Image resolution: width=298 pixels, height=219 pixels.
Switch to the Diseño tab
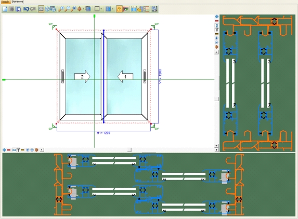tap(5, 2)
